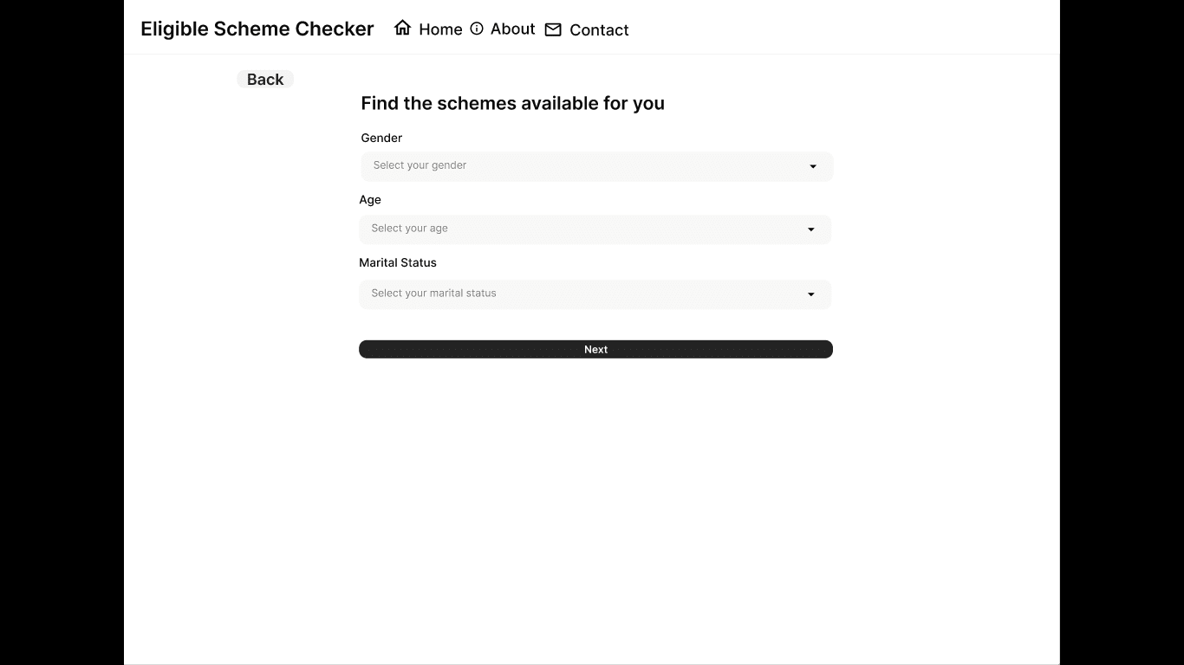Click the Contact envelope icon
Screen dimensions: 1184x665
pyautogui.click(x=553, y=29)
